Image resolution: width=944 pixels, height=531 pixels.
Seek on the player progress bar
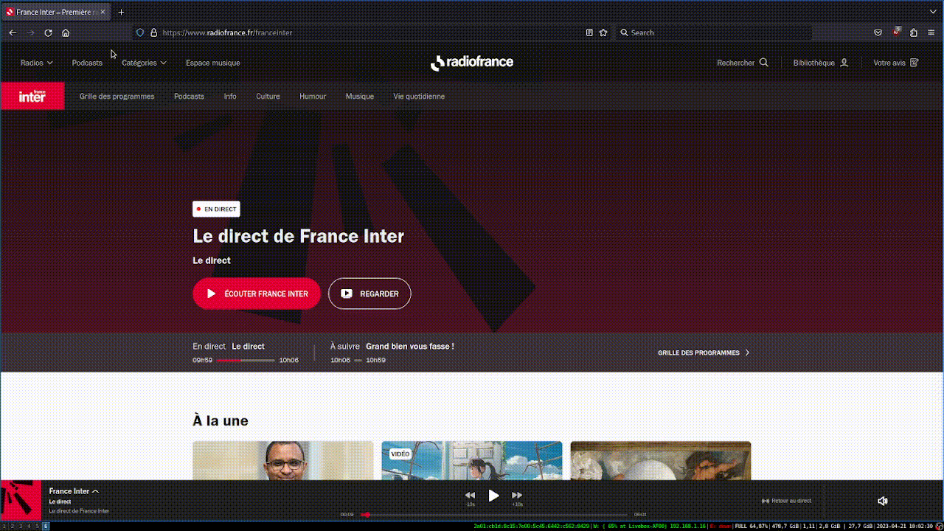coord(493,515)
